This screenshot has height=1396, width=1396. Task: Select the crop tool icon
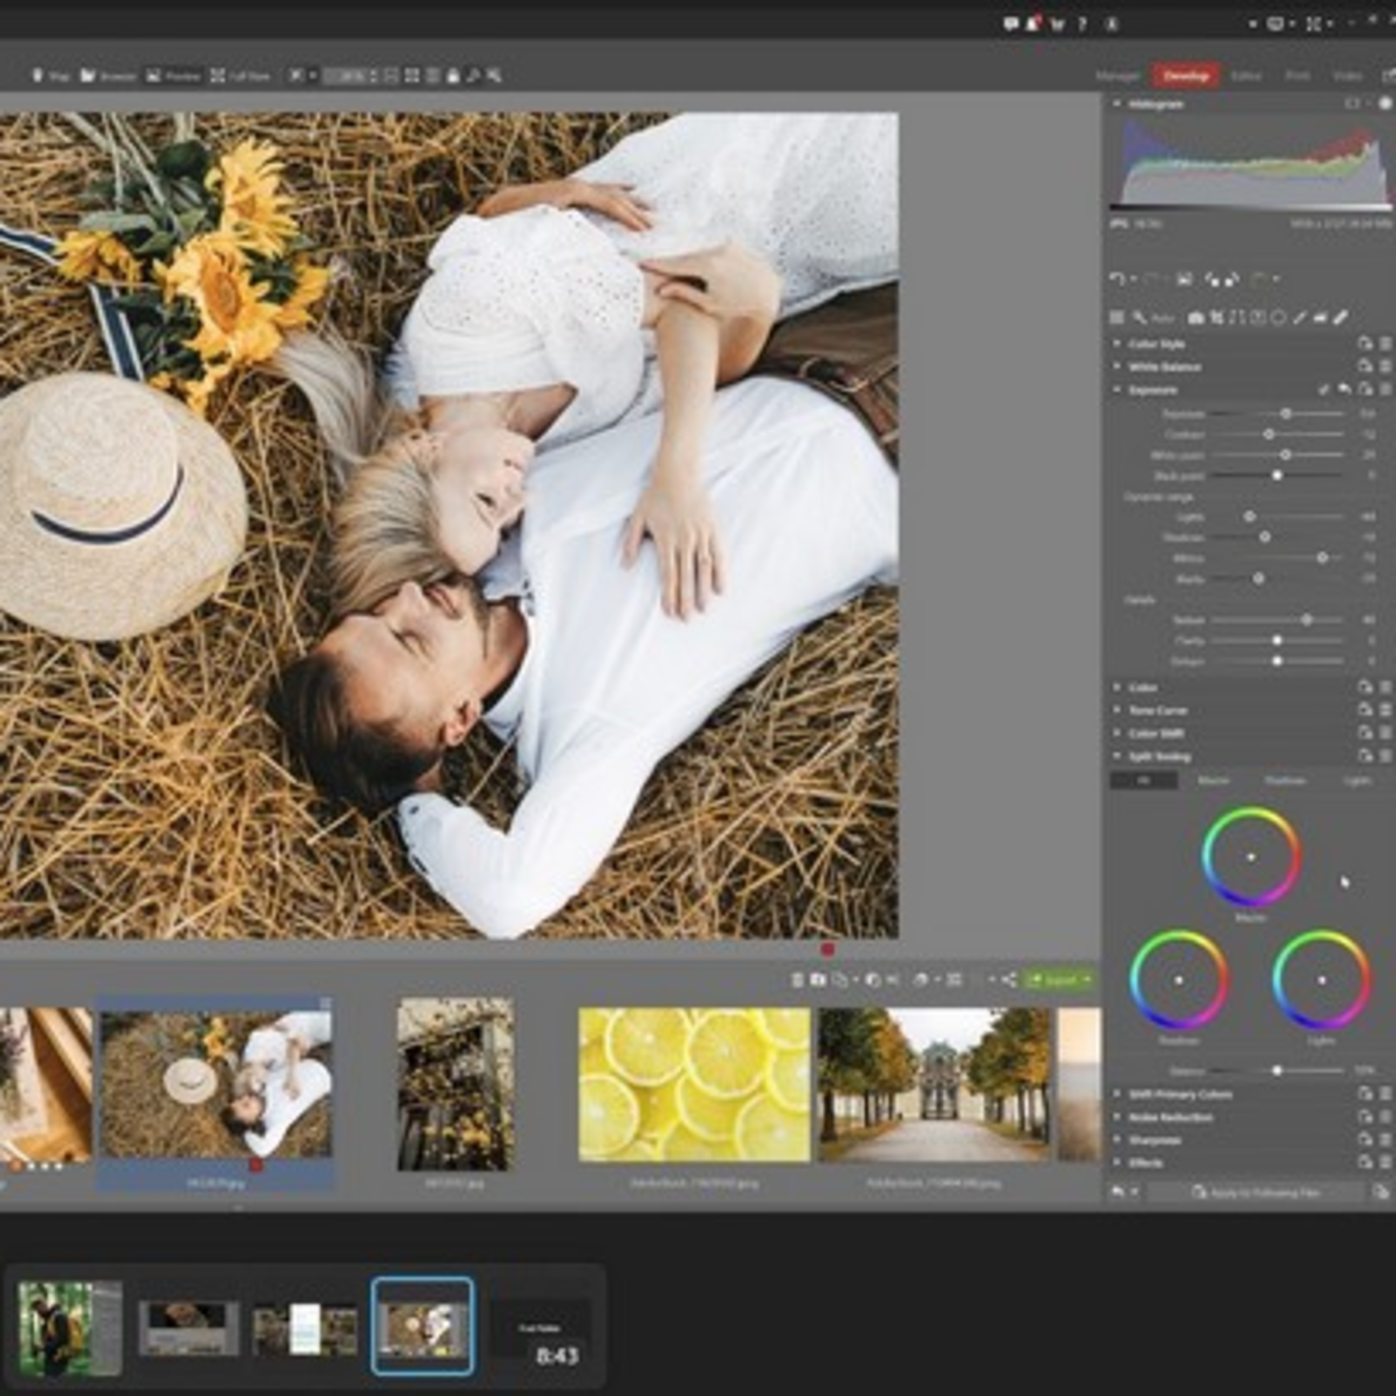pyautogui.click(x=1217, y=317)
